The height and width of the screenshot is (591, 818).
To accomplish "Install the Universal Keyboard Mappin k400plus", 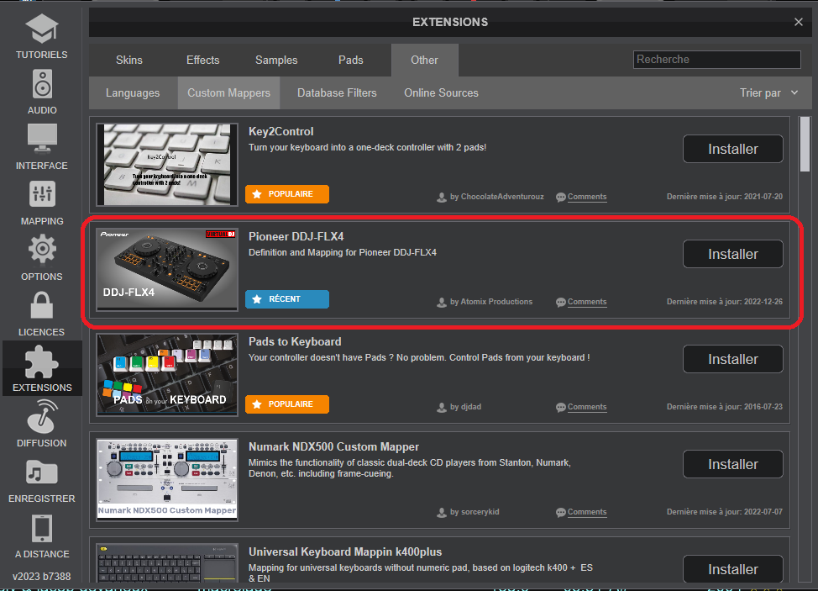I will (x=733, y=568).
